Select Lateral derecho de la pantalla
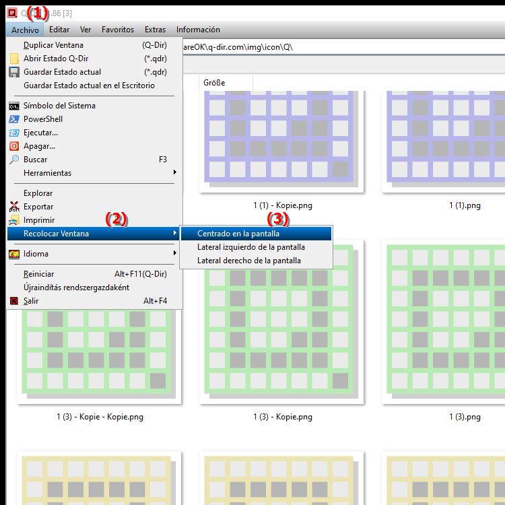This screenshot has width=505, height=505. (x=256, y=261)
